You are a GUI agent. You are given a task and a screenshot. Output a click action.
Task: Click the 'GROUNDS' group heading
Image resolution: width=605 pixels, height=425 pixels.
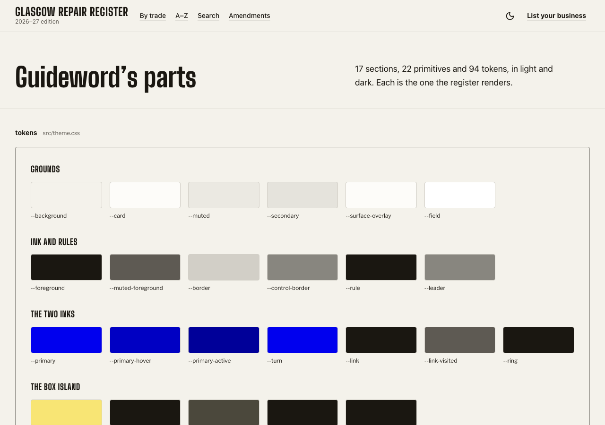click(x=45, y=169)
